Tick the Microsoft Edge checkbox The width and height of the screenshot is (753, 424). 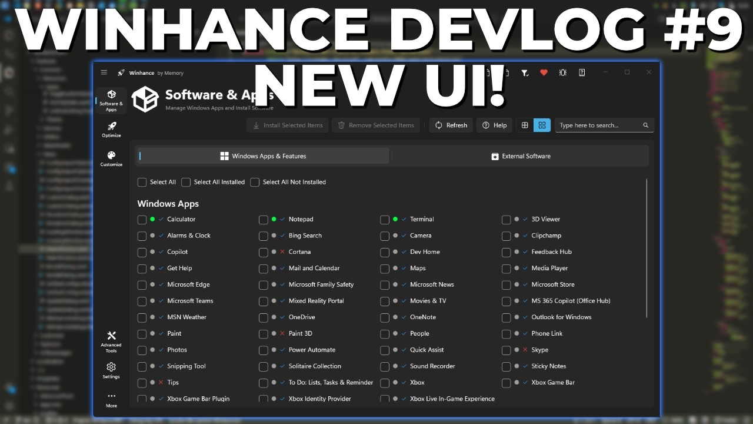pos(142,285)
